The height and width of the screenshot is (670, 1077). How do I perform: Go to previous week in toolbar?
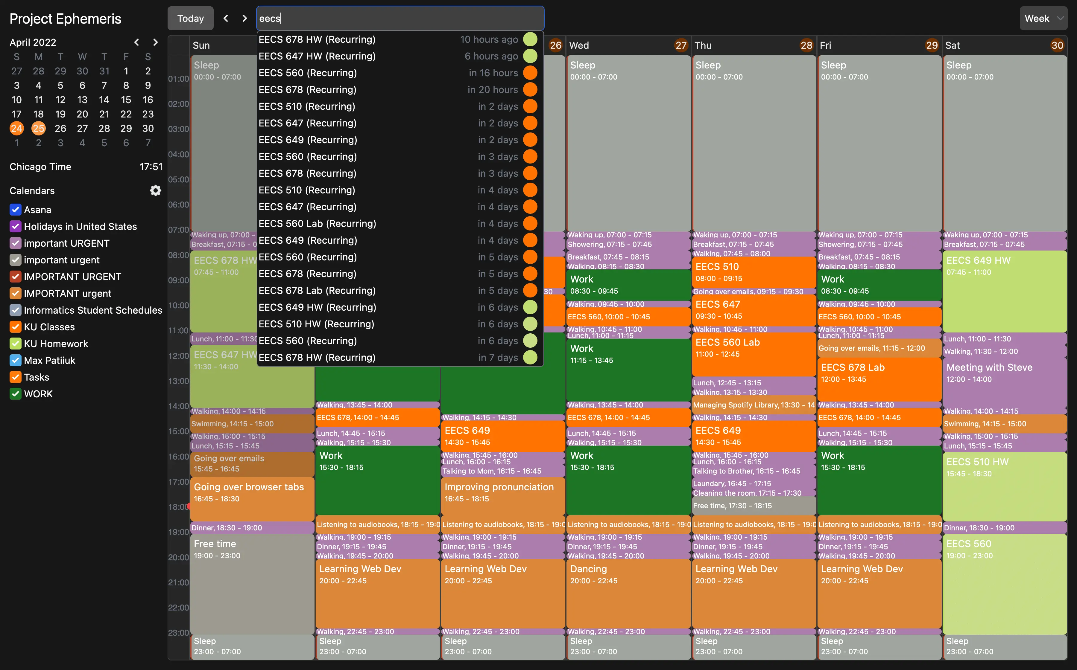point(226,18)
